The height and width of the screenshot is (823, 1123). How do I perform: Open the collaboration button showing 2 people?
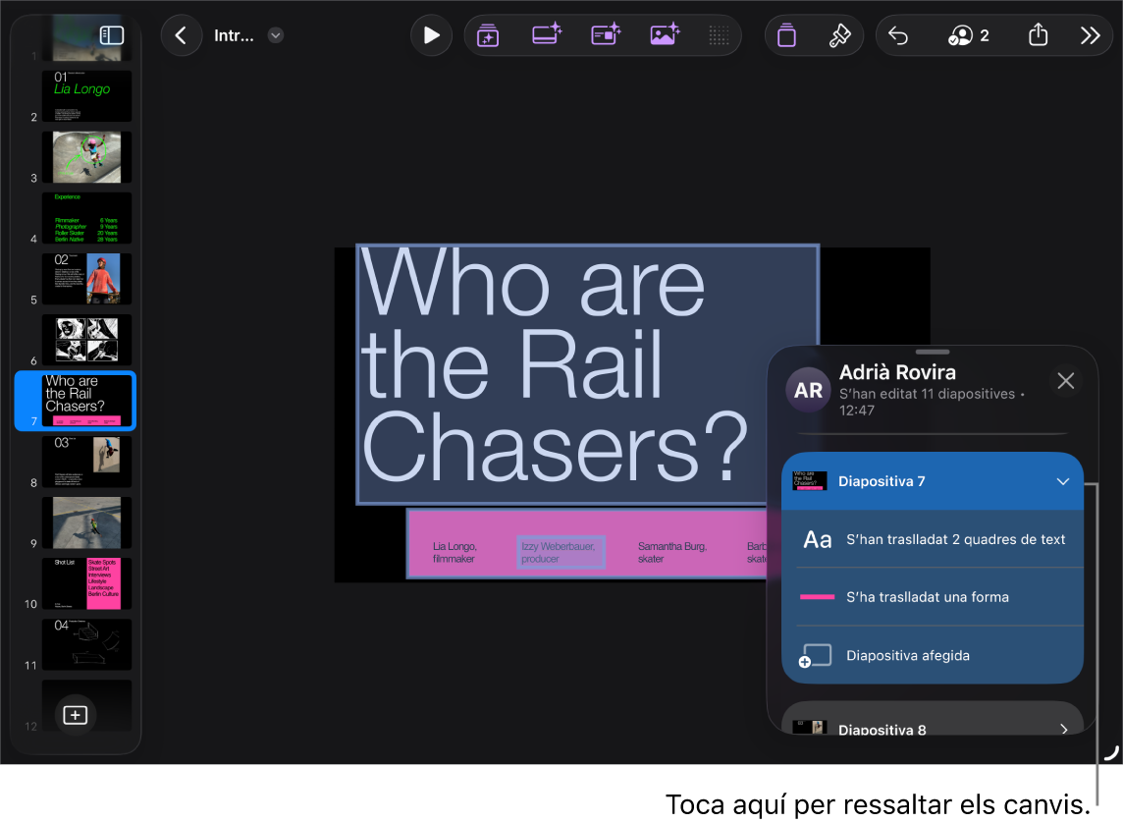coord(968,35)
